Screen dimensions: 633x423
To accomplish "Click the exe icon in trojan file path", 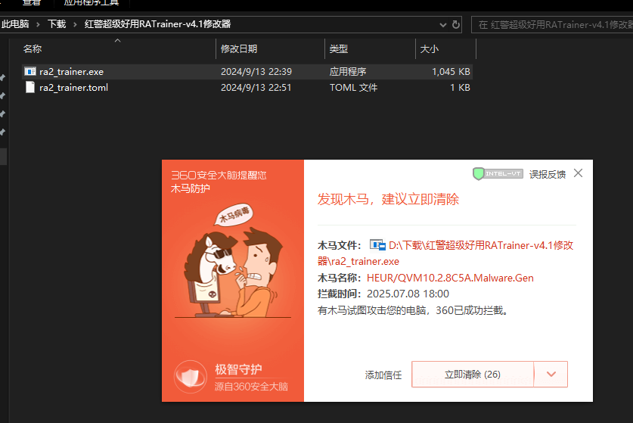I will [377, 245].
